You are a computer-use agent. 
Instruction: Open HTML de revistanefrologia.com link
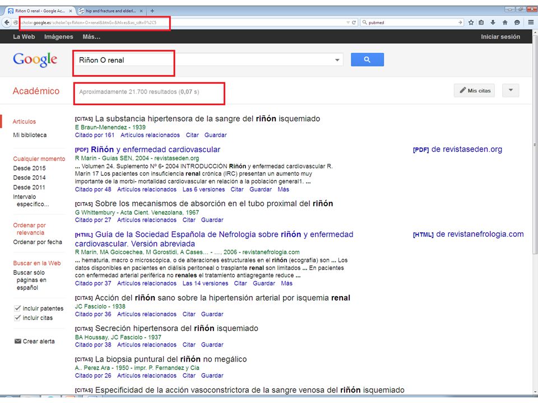pyautogui.click(x=468, y=235)
